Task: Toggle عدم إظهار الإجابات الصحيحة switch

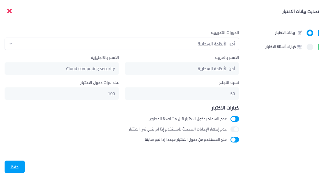Action: coord(235,129)
